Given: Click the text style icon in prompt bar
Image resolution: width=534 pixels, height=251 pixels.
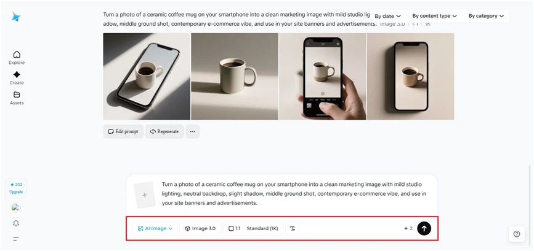Looking at the screenshot, I should [293, 228].
